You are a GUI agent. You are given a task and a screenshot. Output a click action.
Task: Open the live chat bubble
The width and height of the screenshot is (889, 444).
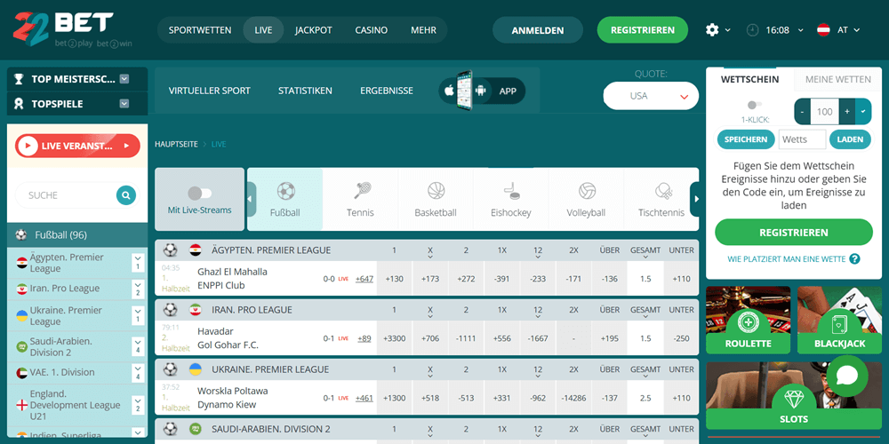[847, 376]
